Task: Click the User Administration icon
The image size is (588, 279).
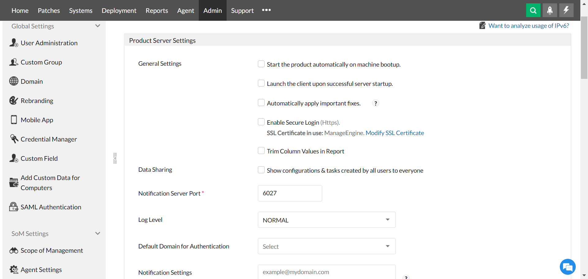Action: click(13, 43)
